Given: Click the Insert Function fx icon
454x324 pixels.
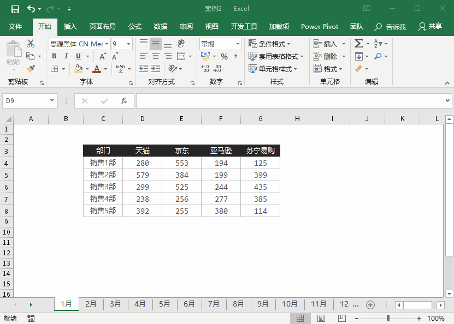Looking at the screenshot, I should pos(124,101).
